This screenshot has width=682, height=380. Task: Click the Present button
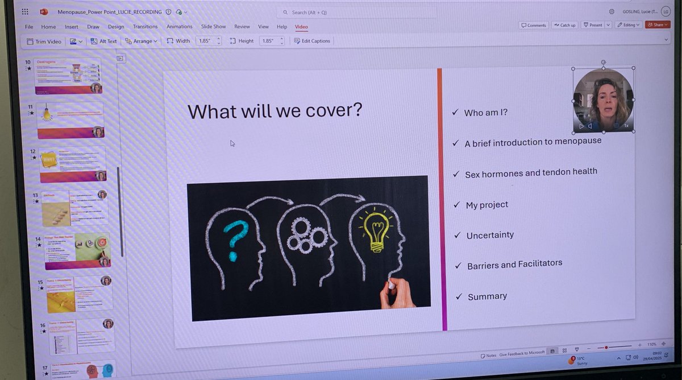pyautogui.click(x=592, y=25)
